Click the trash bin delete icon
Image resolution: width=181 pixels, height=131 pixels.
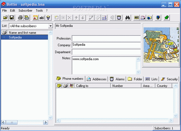[48, 18]
